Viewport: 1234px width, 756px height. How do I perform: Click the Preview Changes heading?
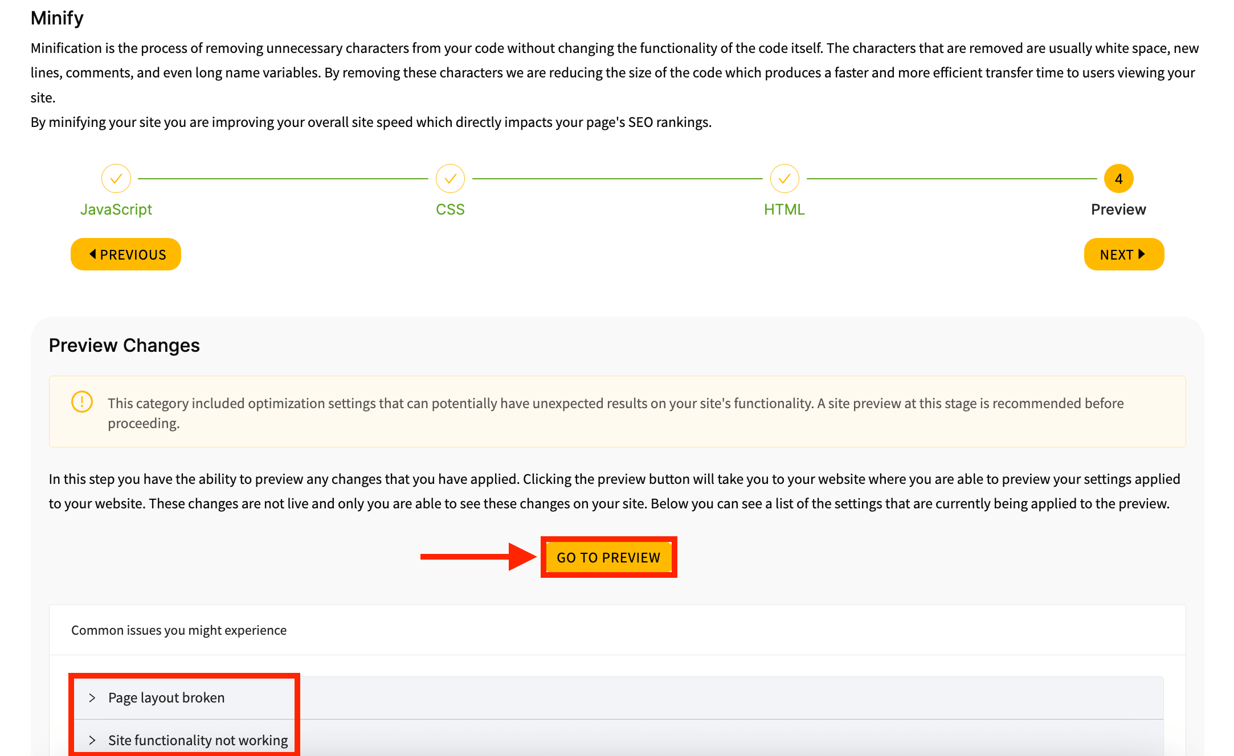(124, 346)
